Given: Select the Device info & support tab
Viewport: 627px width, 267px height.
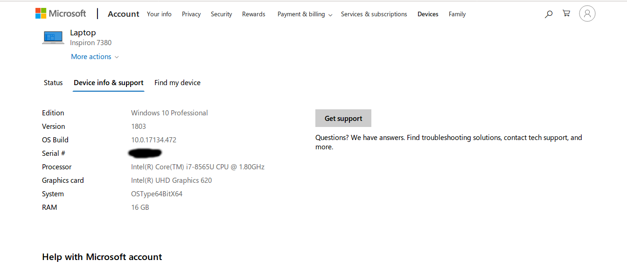Looking at the screenshot, I should coord(109,83).
